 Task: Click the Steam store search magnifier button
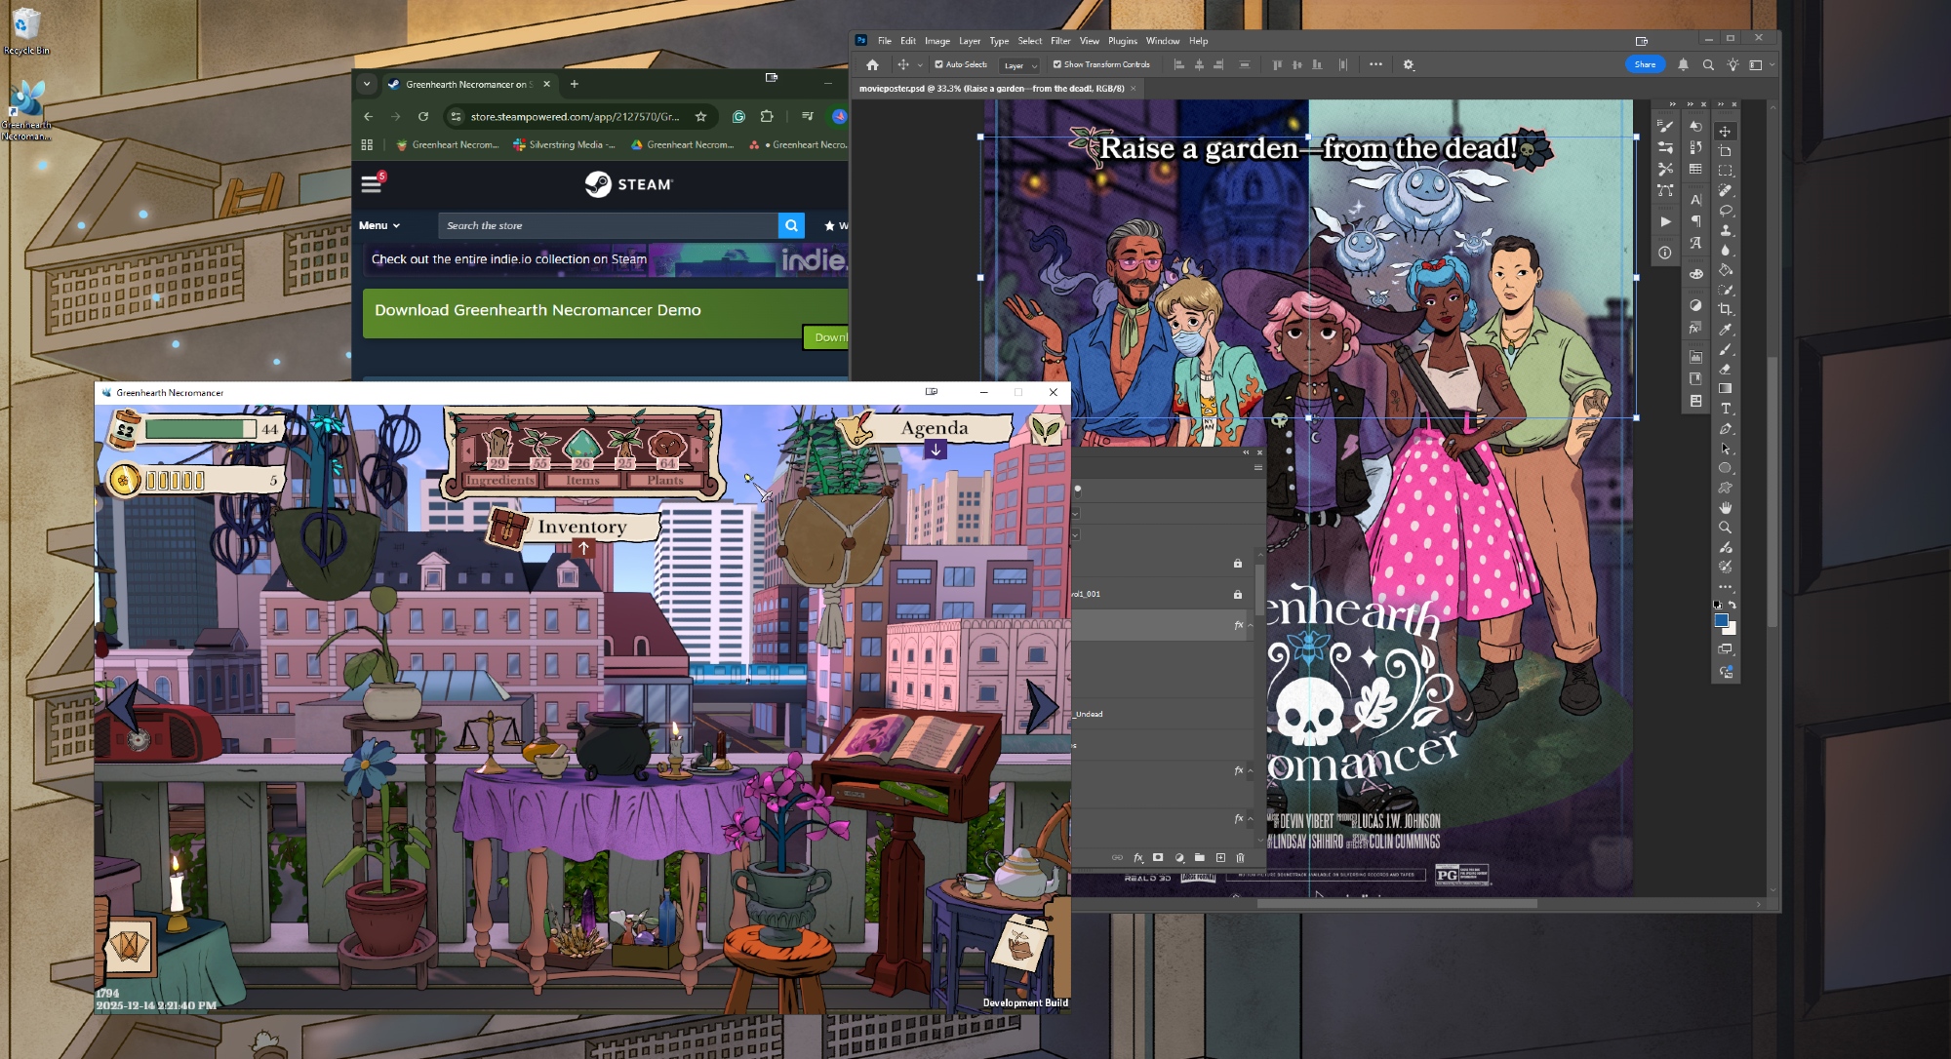coord(791,225)
